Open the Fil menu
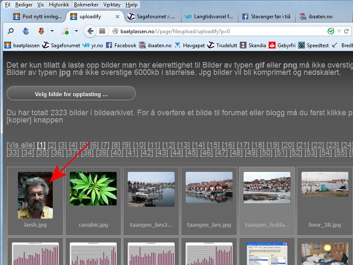353x265 pixels. pyautogui.click(x=8, y=5)
